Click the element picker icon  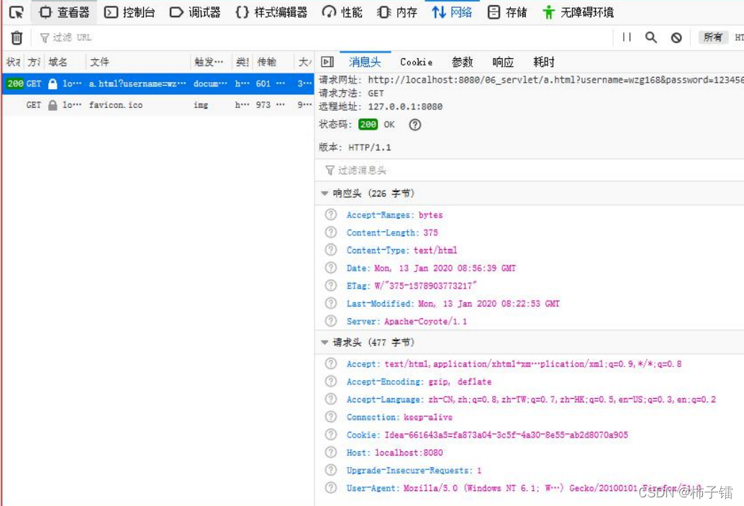[16, 12]
